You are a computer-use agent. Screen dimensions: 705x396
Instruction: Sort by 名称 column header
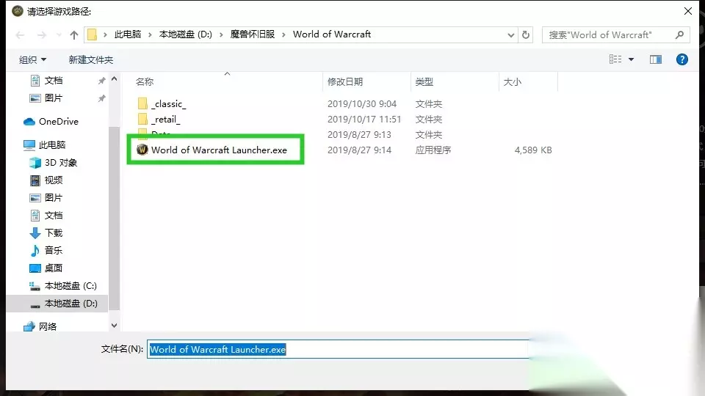point(145,81)
